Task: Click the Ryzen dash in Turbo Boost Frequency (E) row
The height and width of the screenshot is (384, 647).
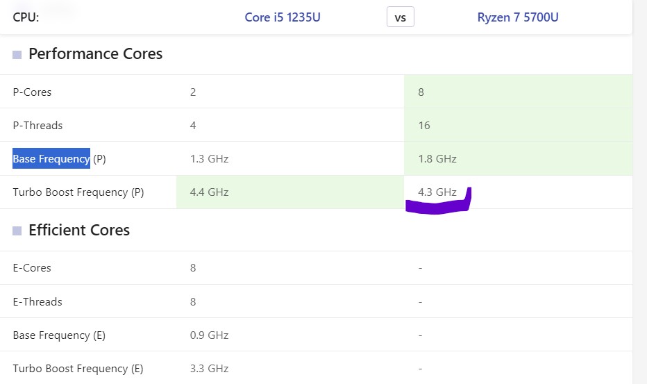Action: 421,369
